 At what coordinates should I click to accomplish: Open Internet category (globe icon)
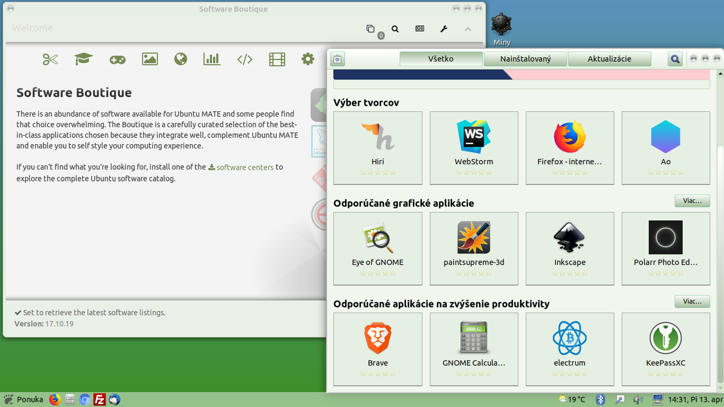[180, 59]
